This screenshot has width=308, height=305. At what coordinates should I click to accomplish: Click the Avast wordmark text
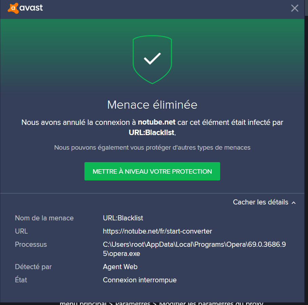point(31,7)
